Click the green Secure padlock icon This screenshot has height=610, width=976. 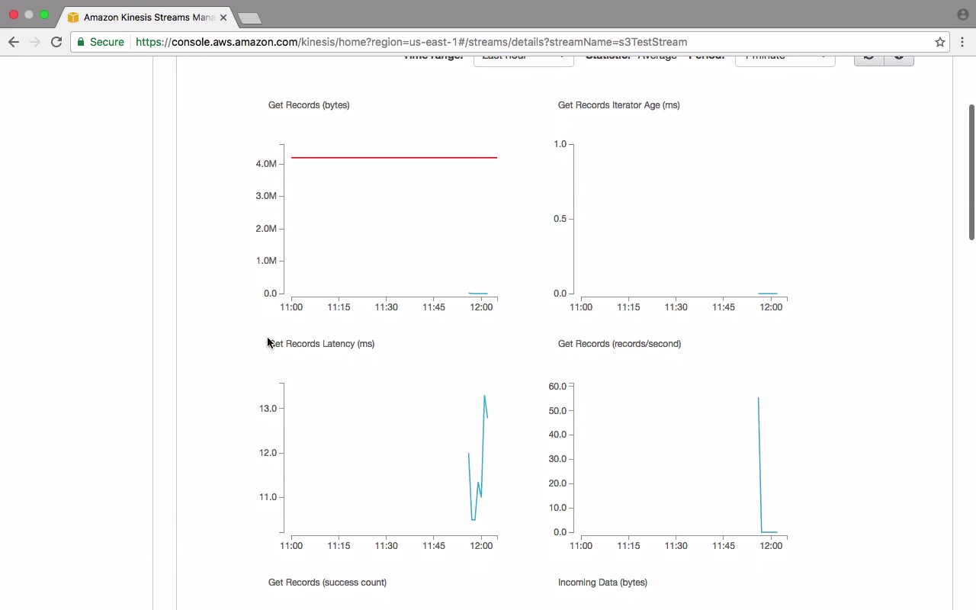coord(81,42)
